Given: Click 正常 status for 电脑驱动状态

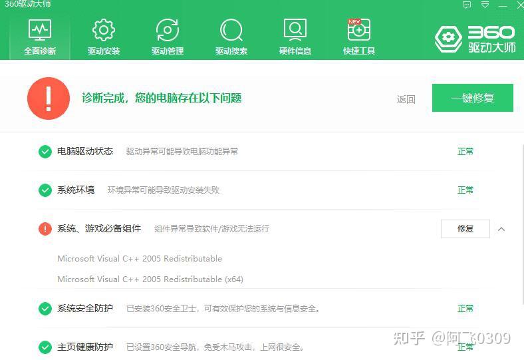Looking at the screenshot, I should (x=465, y=152).
